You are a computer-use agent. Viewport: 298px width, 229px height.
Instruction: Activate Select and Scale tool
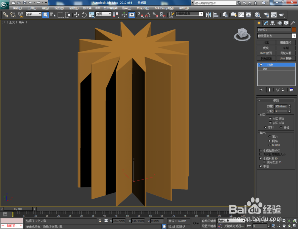[91, 15]
